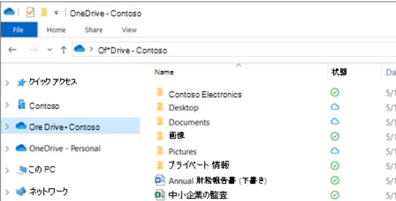Expand the Contoso tree node
This screenshot has height=201, width=396.
[7, 105]
